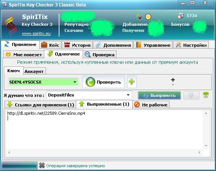Click the green plus add key button
Image resolution: width=216 pixels, height=171 pixels.
coord(132,82)
